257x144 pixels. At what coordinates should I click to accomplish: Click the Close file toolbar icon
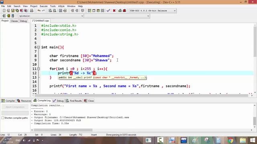pyautogui.click(x=21, y=11)
